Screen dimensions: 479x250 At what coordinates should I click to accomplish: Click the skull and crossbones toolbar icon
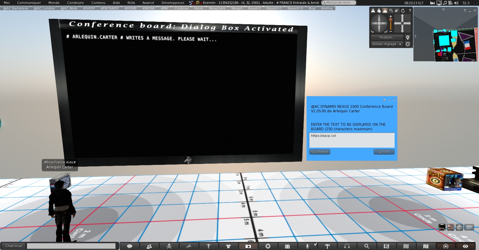coord(169,246)
